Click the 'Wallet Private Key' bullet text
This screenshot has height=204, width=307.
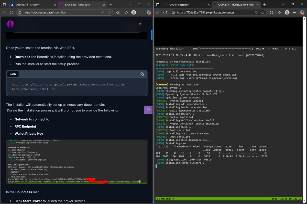click(x=29, y=134)
